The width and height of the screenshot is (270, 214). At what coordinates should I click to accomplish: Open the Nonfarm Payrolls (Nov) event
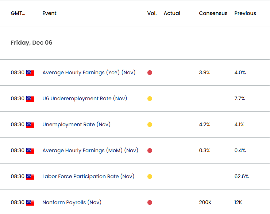click(72, 202)
